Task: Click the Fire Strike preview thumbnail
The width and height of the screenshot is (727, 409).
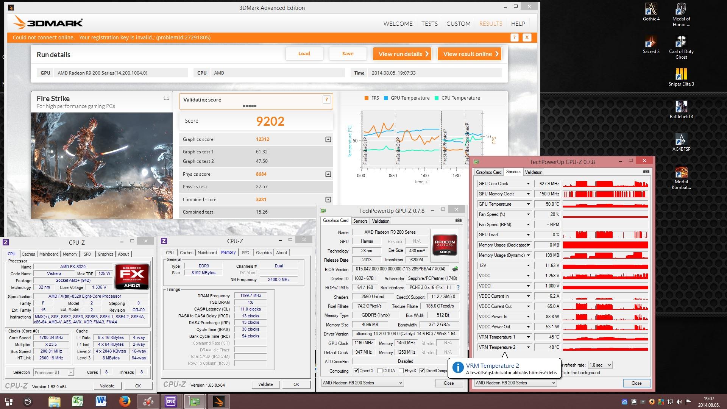Action: [x=101, y=165]
